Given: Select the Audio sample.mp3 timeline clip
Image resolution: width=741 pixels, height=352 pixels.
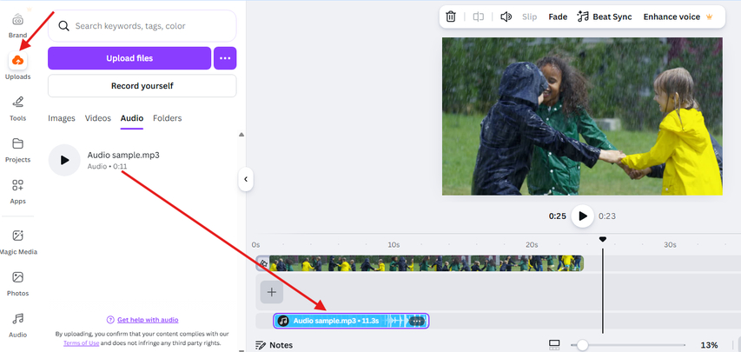Looking at the screenshot, I should coord(351,321).
